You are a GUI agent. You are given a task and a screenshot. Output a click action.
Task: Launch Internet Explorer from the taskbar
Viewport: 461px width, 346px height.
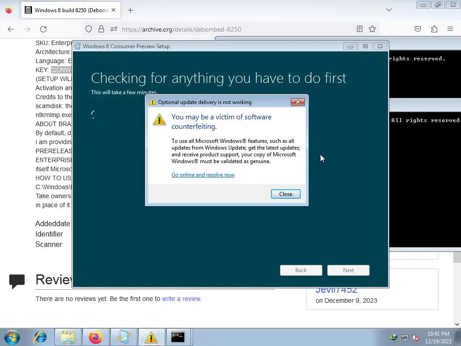(x=40, y=337)
